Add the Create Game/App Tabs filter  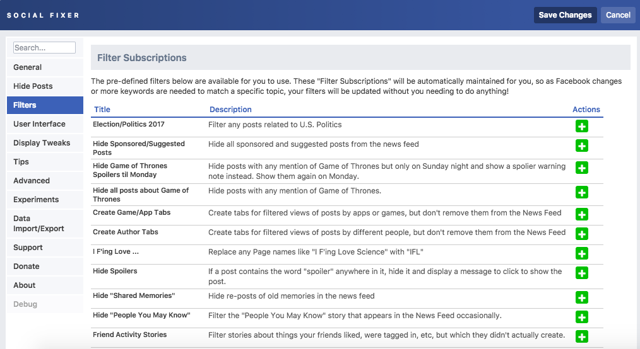pyautogui.click(x=582, y=214)
